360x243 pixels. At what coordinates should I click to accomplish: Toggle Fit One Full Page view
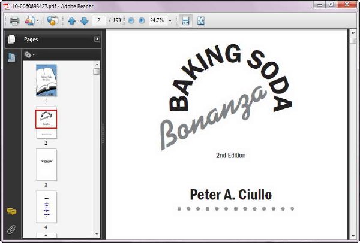tap(200, 20)
